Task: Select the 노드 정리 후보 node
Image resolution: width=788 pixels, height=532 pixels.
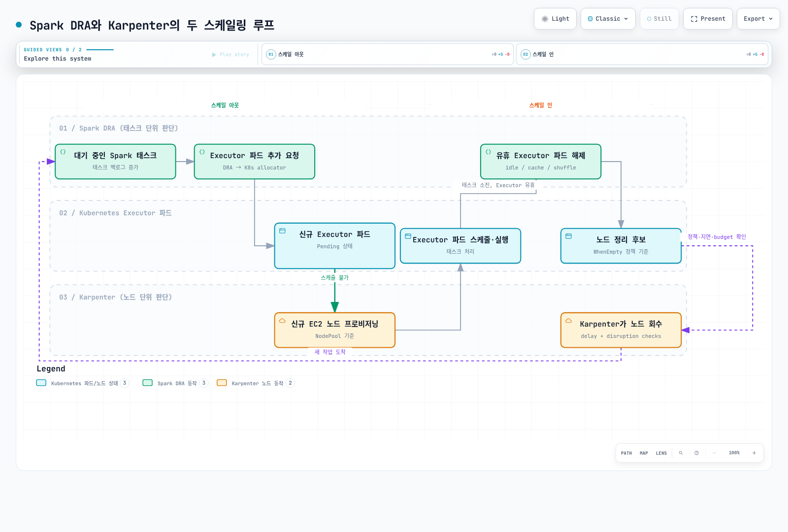Action: [621, 246]
